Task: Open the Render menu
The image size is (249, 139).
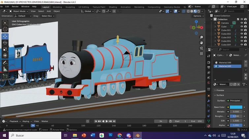Action: 15,7
